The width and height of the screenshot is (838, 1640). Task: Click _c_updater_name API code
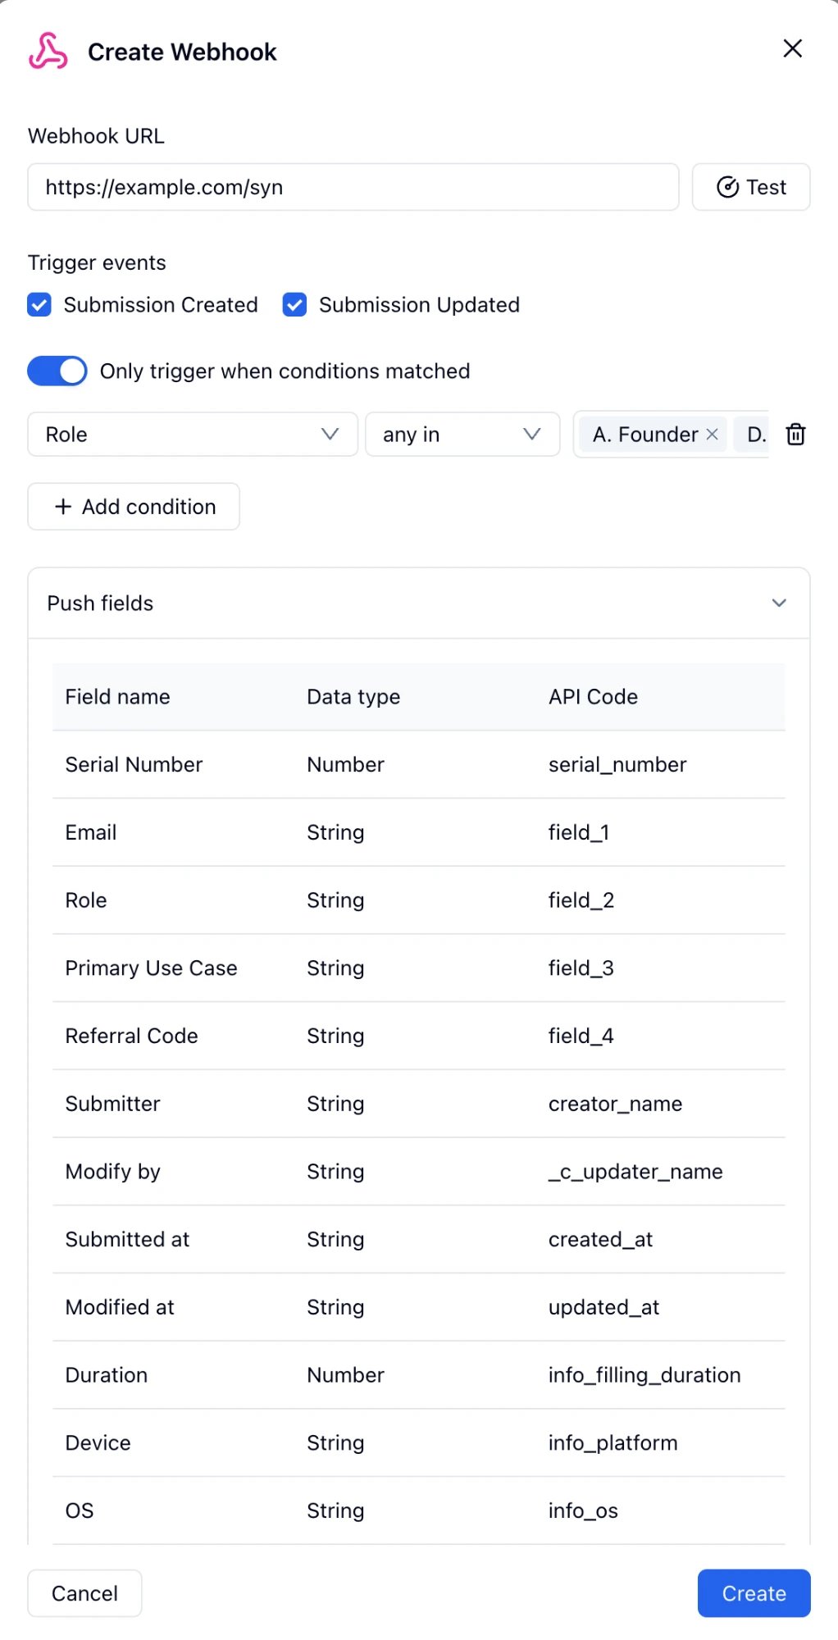[635, 1172]
